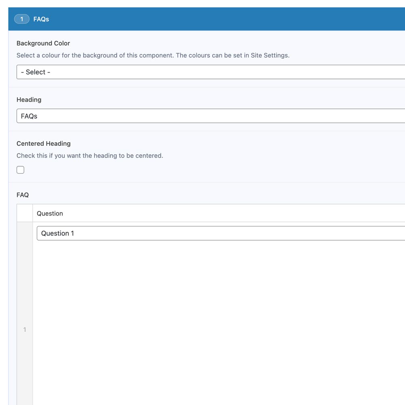Click the Centered Heading helper description text
Image resolution: width=405 pixels, height=405 pixels.
point(90,156)
